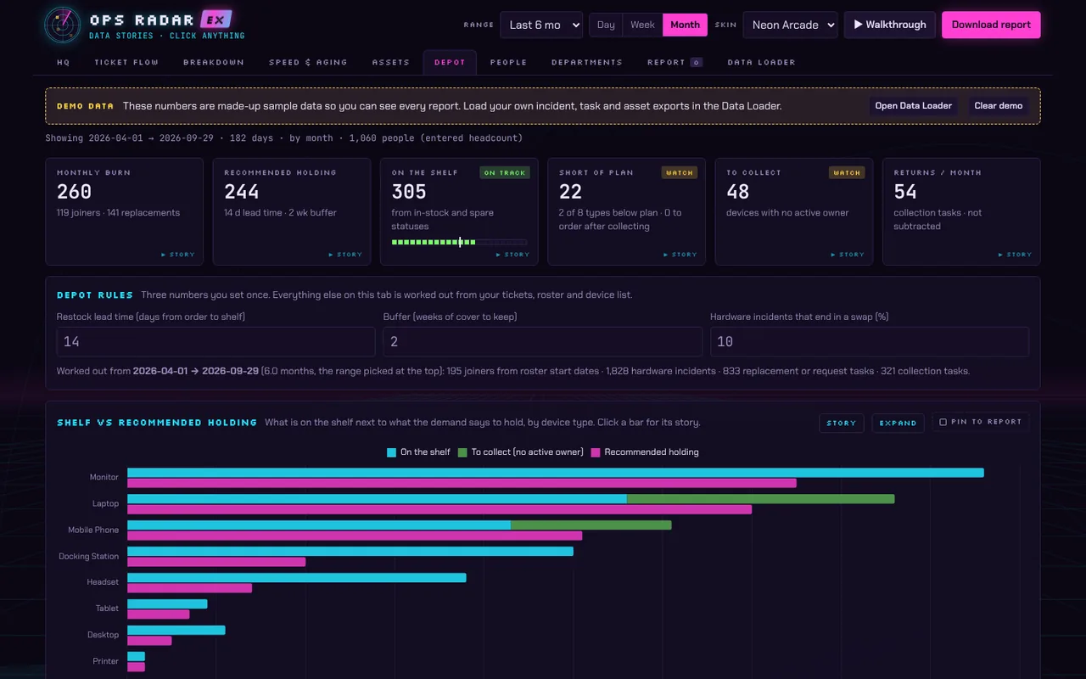
Task: Toggle To collect legend series
Action: (521, 452)
